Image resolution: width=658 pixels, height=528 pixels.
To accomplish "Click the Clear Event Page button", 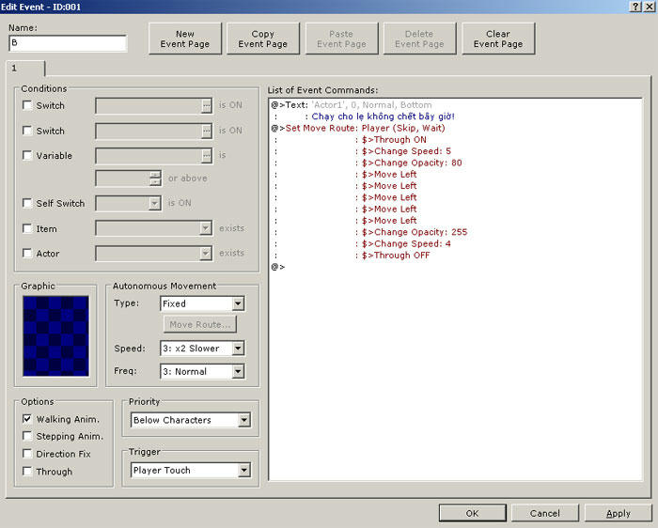I will 498,39.
